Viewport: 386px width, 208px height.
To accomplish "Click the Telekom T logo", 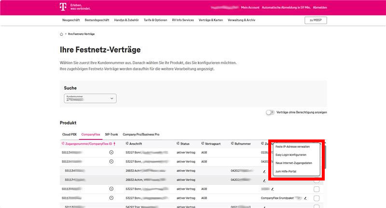I will (63, 7).
